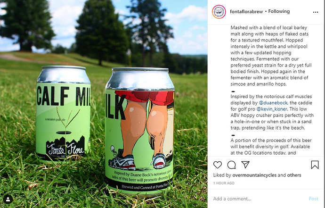Click the Fonta Flora logo on can
The image size is (325, 208).
pyautogui.click(x=65, y=148)
